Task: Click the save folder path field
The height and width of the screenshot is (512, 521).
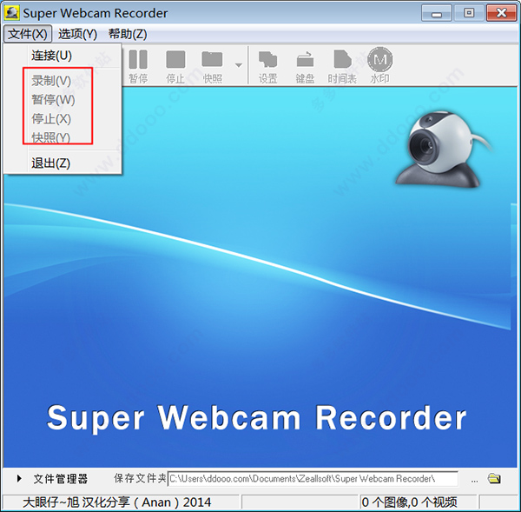Action: coord(313,479)
